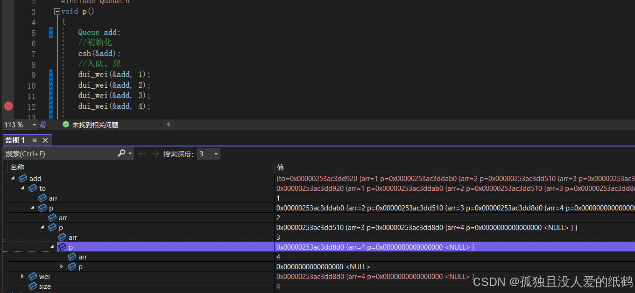Collapse the highlighted p node
The height and width of the screenshot is (293, 635).
[52, 247]
